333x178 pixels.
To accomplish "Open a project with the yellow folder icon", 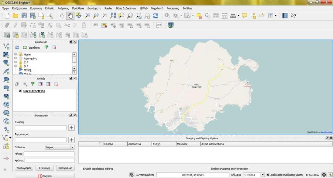I will click(x=16, y=16).
